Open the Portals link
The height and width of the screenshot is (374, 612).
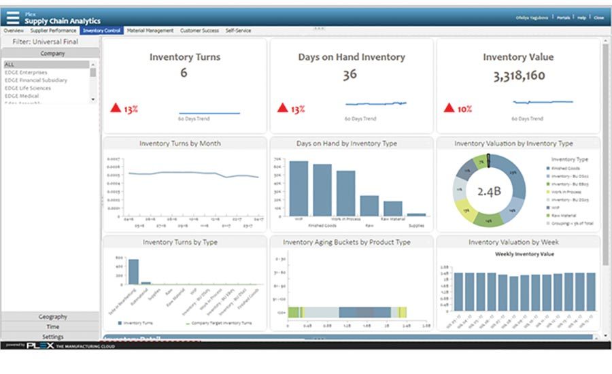click(x=563, y=18)
